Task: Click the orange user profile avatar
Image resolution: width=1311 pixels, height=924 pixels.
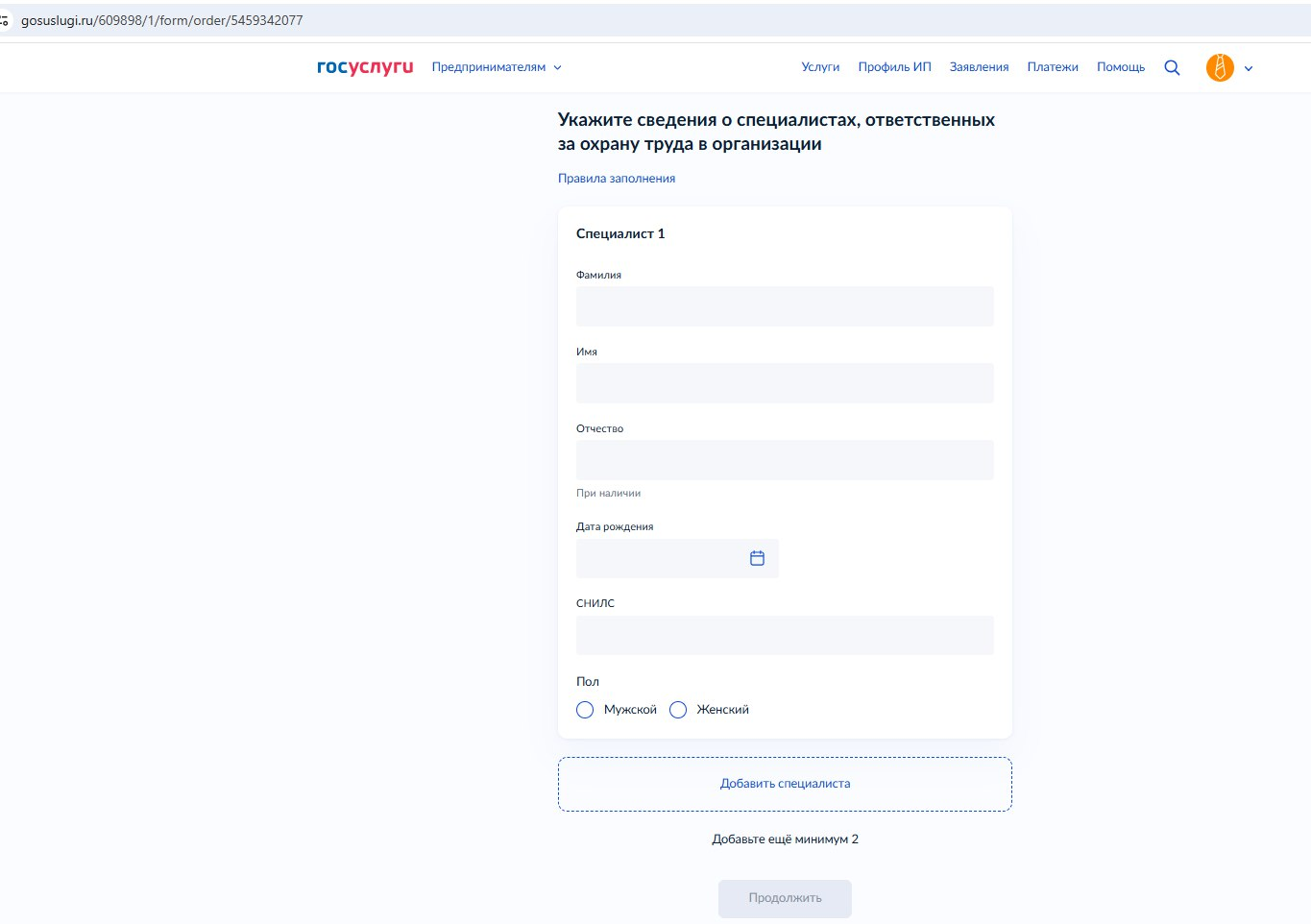Action: [x=1220, y=67]
